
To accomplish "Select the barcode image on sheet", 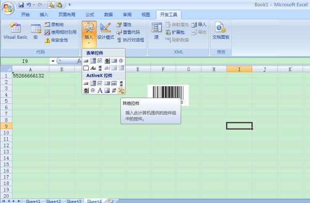I will click(x=168, y=95).
